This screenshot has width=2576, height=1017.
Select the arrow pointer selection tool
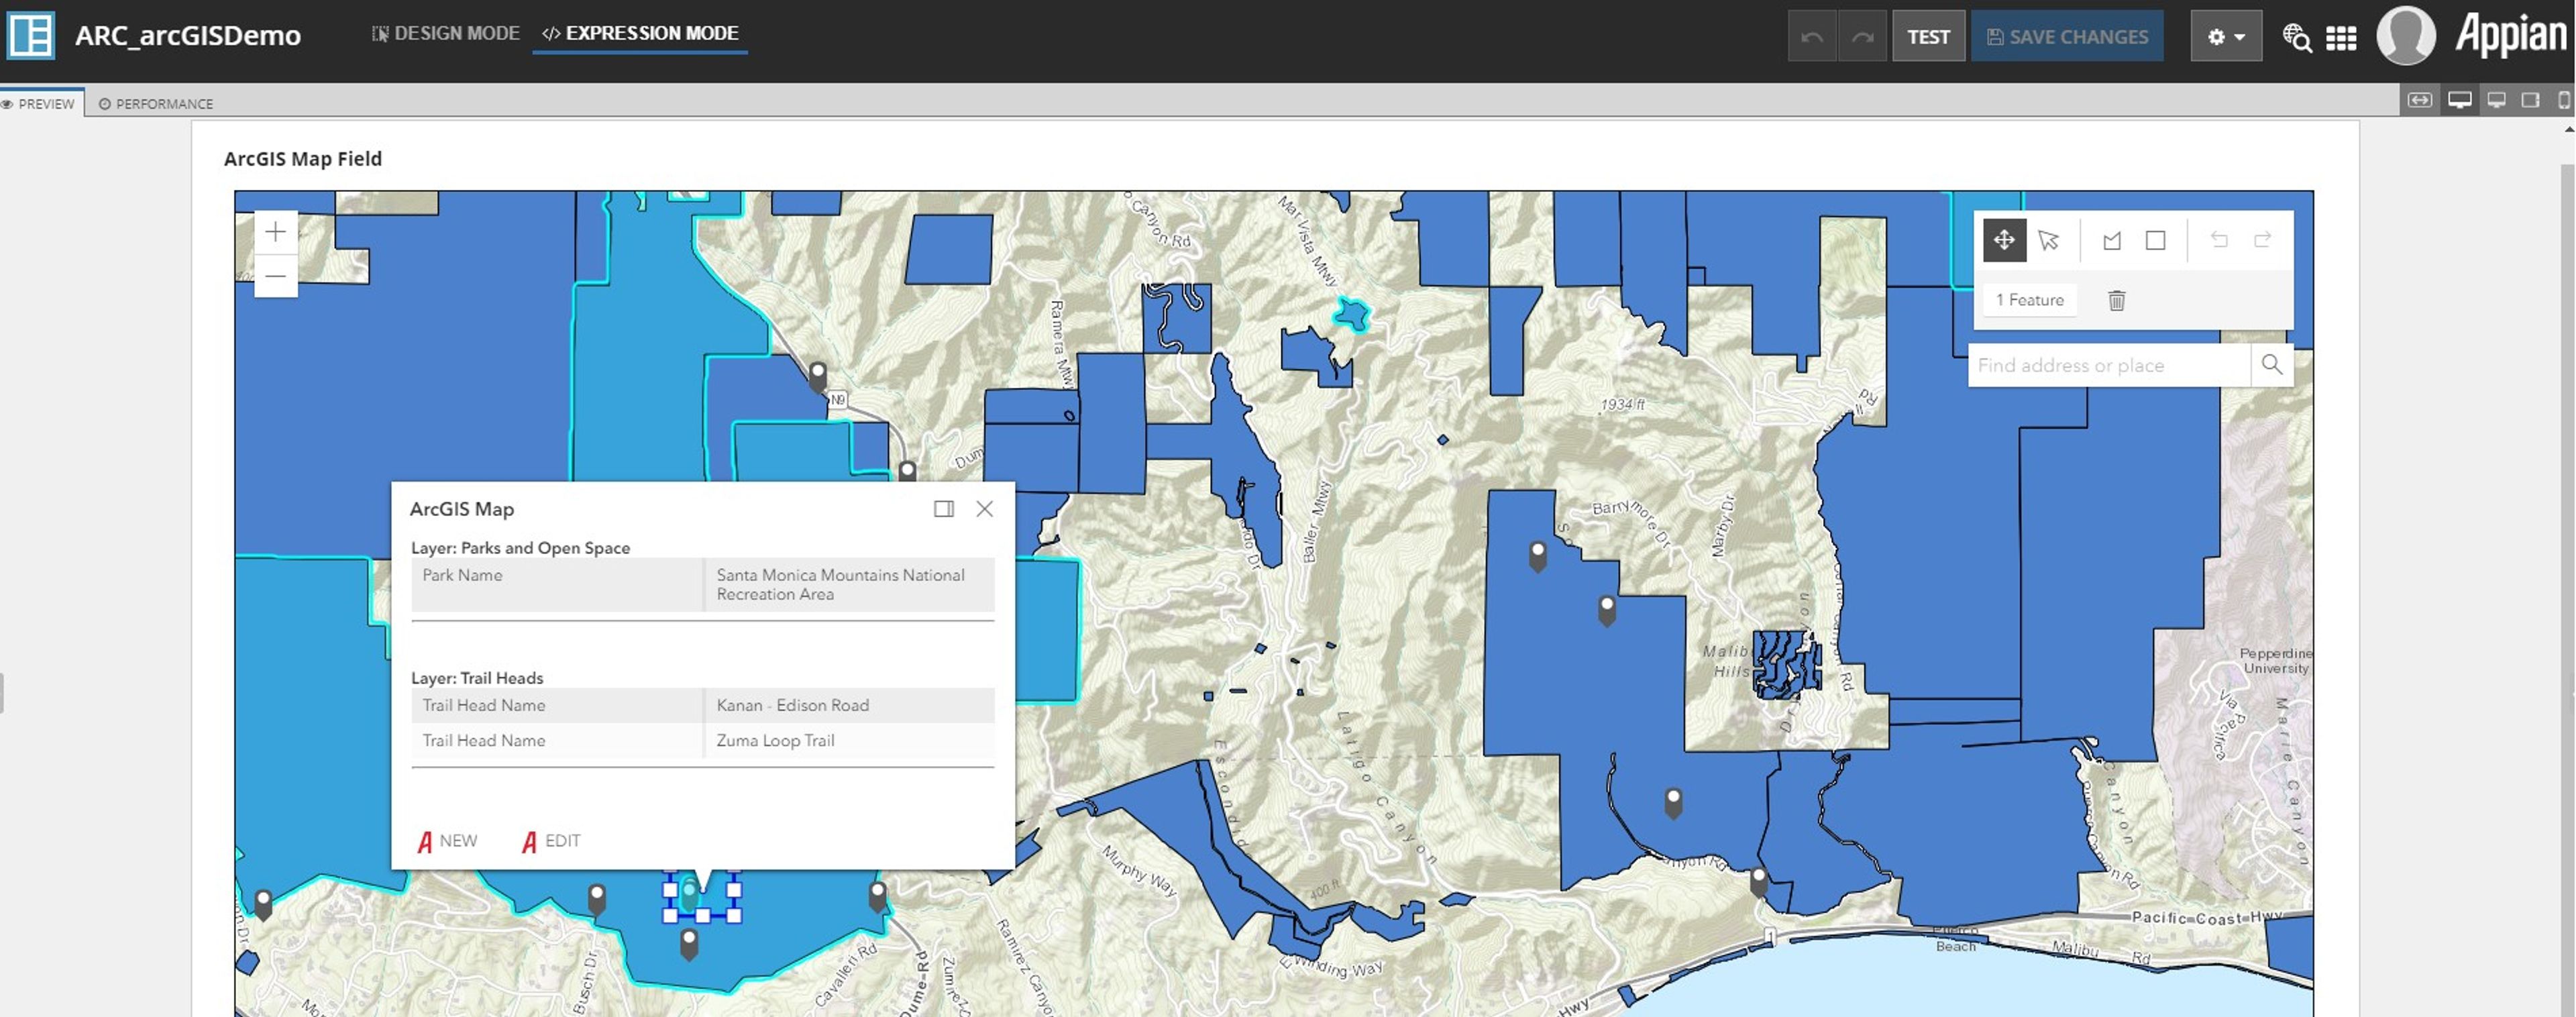pyautogui.click(x=2049, y=240)
